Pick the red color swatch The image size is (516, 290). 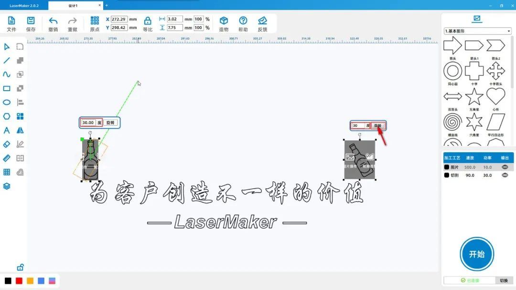[x=19, y=281]
